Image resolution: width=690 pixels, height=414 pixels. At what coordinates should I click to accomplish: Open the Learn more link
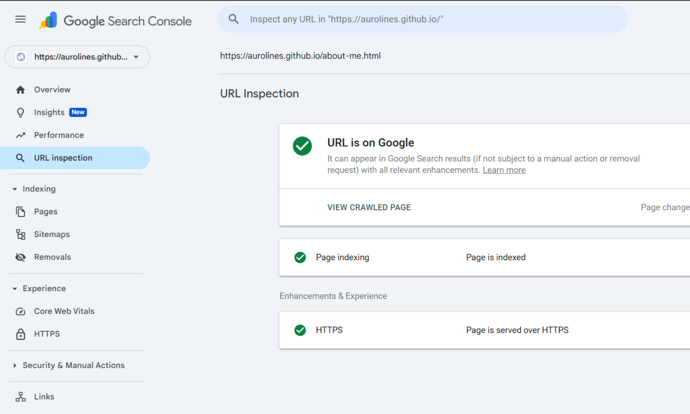[x=504, y=170]
